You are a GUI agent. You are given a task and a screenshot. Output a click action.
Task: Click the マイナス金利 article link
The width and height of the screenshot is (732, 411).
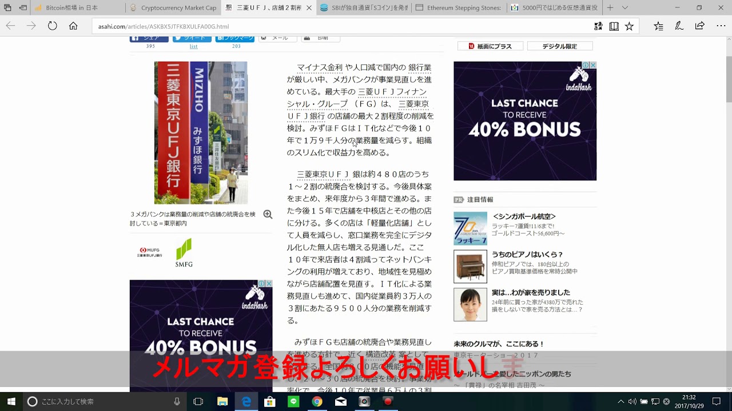319,67
